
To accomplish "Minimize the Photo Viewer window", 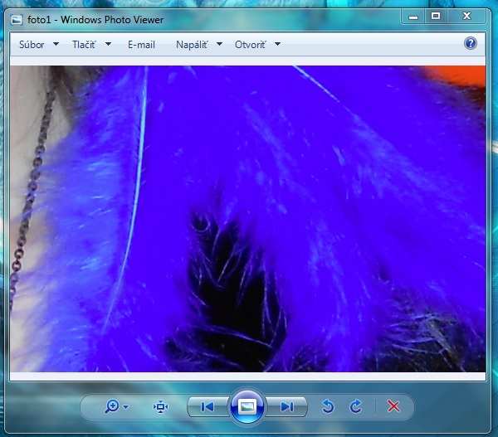I will click(413, 16).
